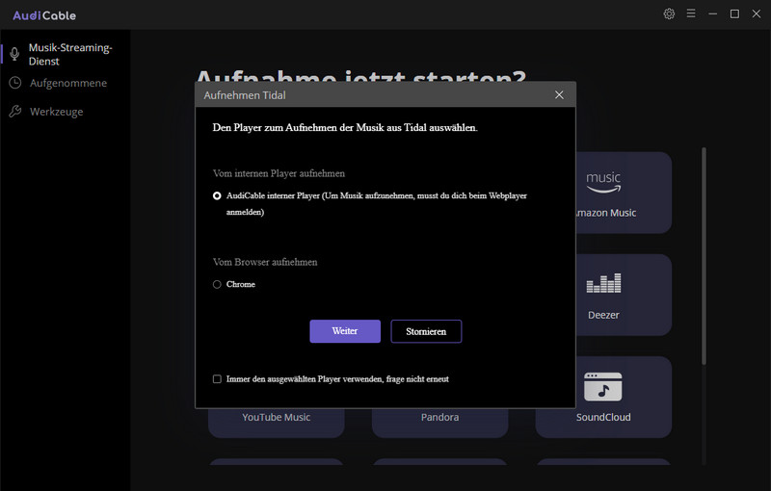Check 'Immer den ausgewählten Player verwenden'
This screenshot has height=491, width=771.
[x=217, y=379]
